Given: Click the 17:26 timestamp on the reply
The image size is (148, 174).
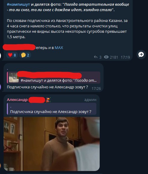Looking at the screenshot, I should tap(96, 89).
